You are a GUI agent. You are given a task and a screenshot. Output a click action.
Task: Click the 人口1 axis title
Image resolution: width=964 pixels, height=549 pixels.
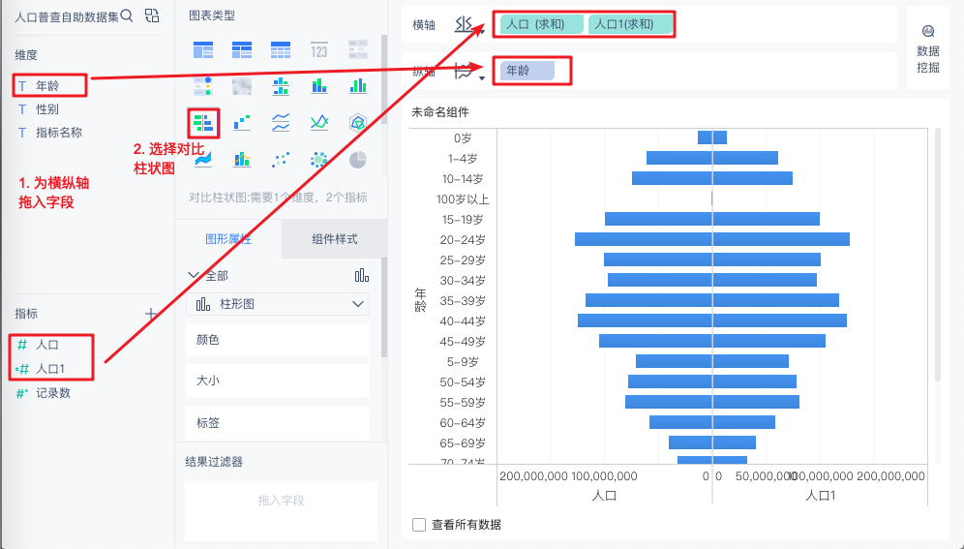click(820, 495)
